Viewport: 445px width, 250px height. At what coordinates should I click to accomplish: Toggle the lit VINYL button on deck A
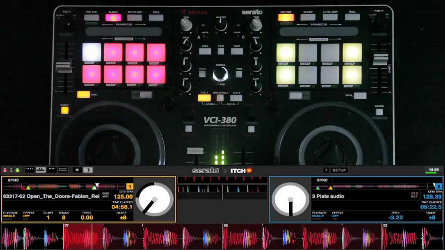pyautogui.click(x=83, y=94)
